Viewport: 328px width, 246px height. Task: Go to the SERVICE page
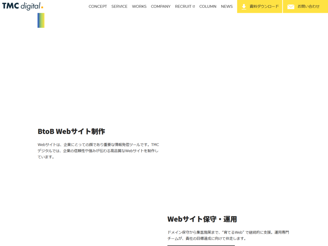point(119,6)
